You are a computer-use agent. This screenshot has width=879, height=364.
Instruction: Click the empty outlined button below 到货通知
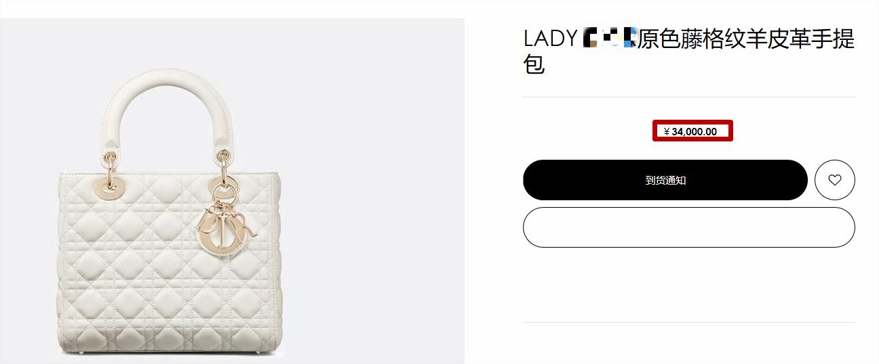click(688, 227)
